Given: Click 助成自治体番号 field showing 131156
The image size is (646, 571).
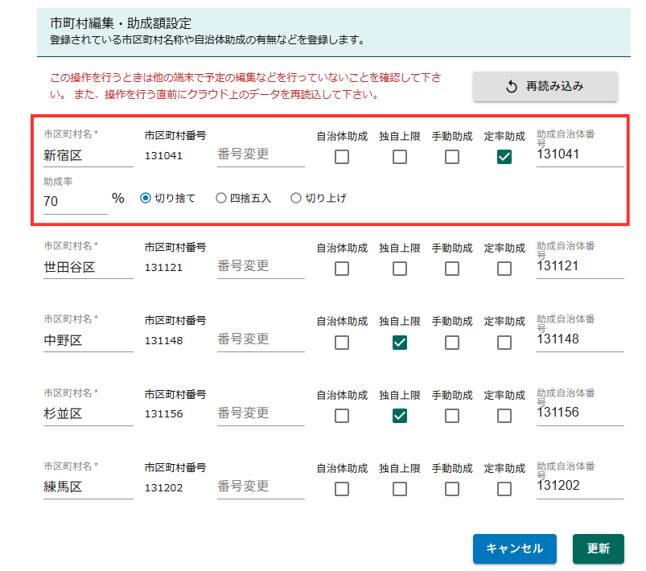Looking at the screenshot, I should (579, 413).
